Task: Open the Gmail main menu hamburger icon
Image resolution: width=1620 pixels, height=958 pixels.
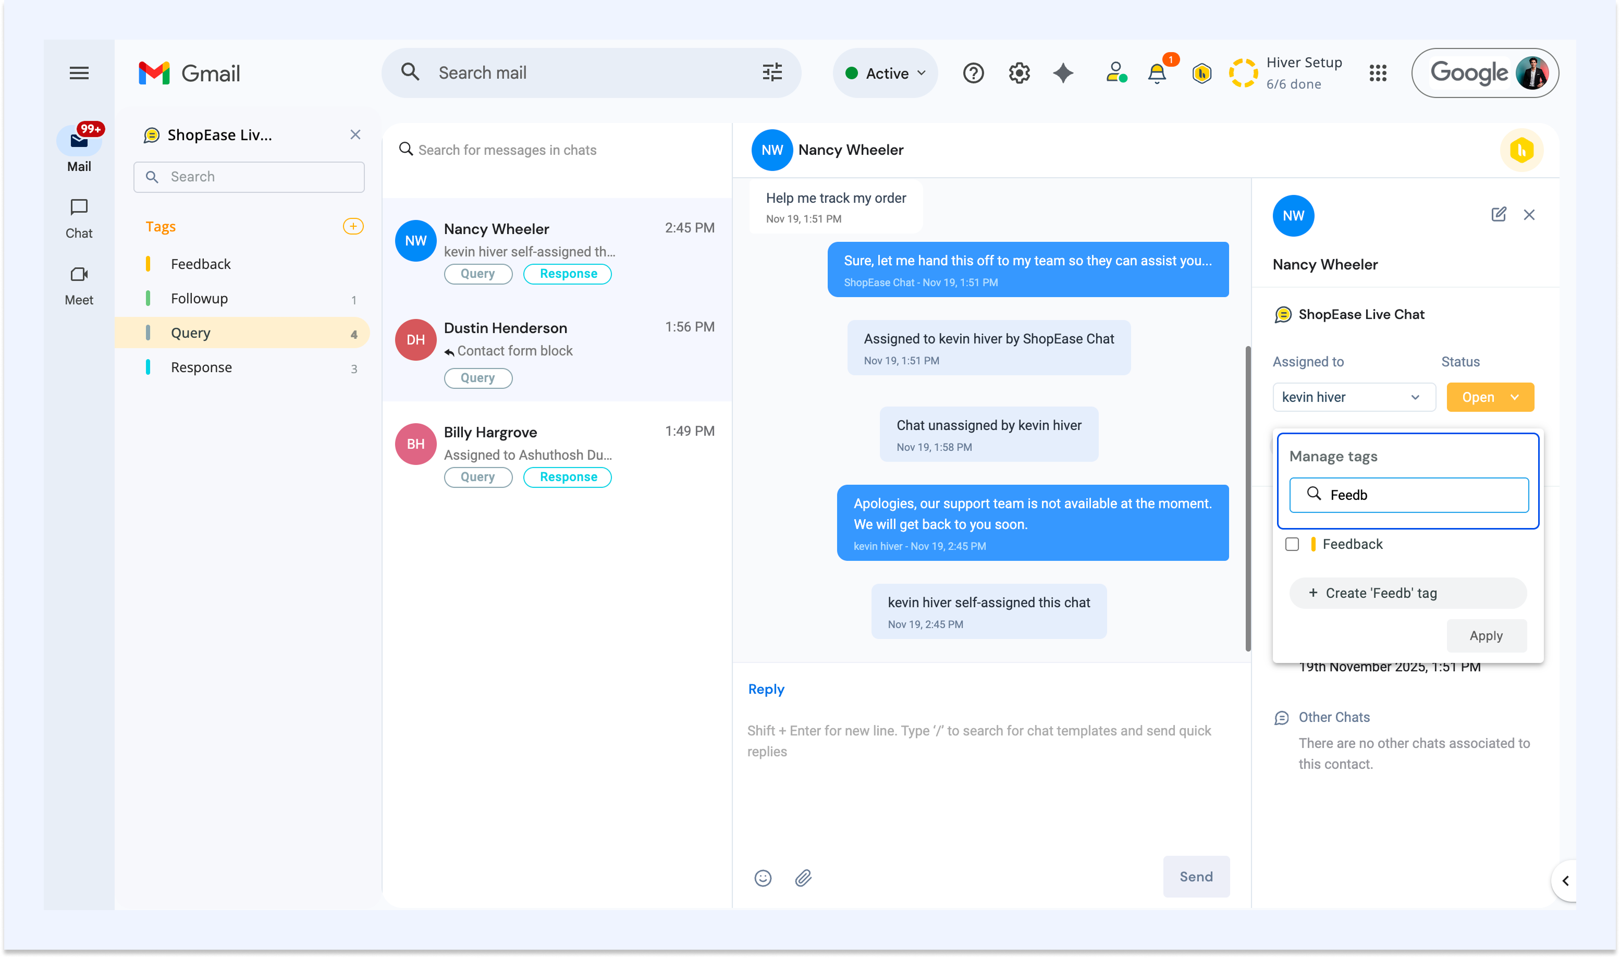Action: coord(79,73)
